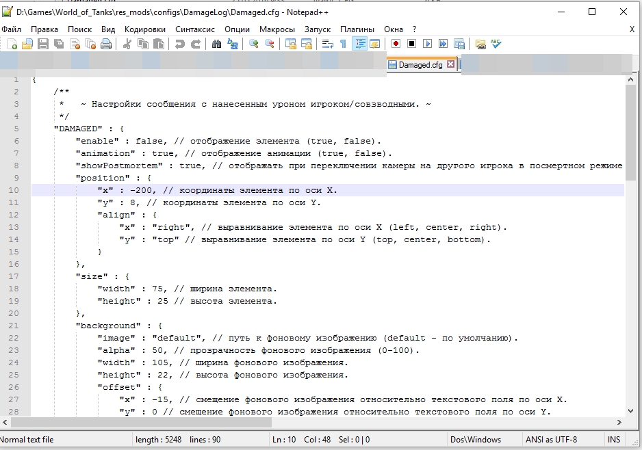642x450 pixels.
Task: Create a new file with the New icon
Action: pos(12,44)
